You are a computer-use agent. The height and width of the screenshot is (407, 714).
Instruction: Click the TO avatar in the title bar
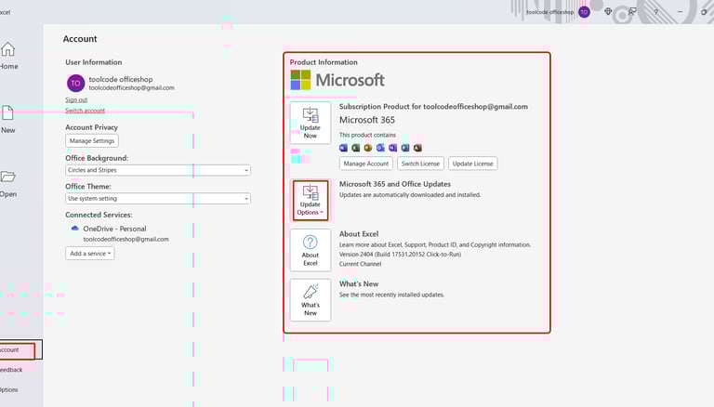(584, 12)
